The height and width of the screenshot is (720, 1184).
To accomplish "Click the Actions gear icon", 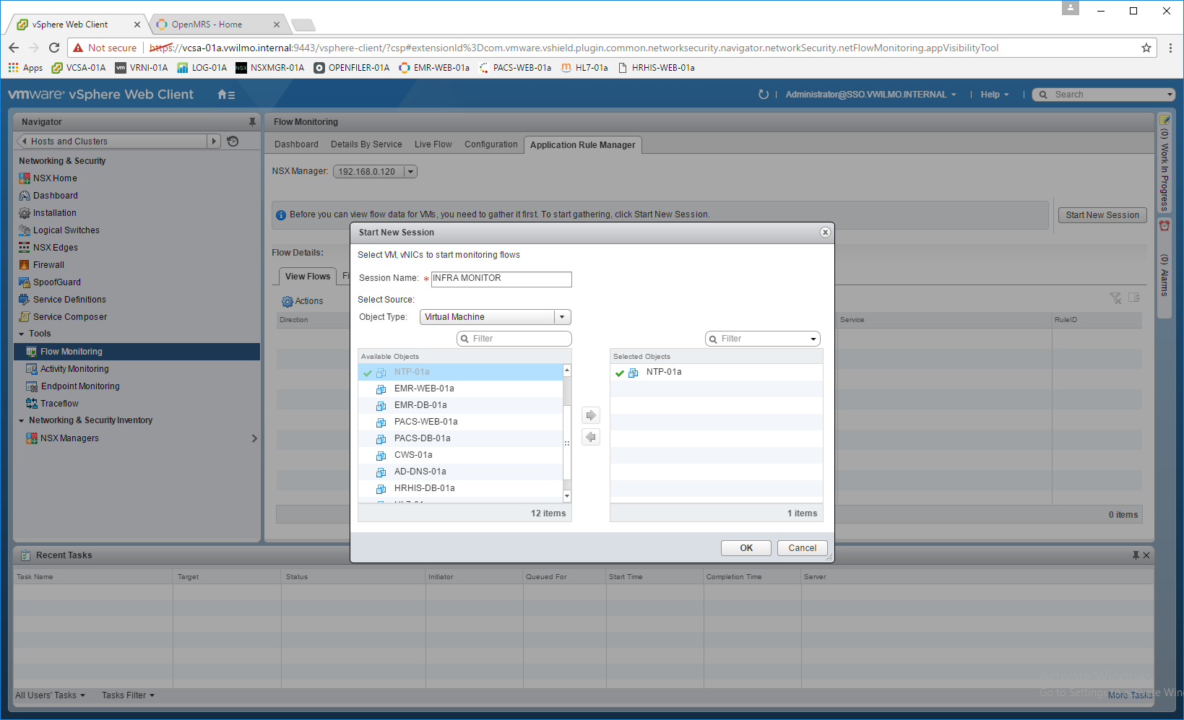I will click(x=288, y=301).
